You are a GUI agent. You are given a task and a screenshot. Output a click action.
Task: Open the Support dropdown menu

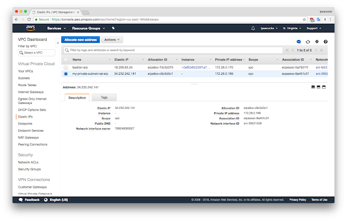[x=314, y=28]
